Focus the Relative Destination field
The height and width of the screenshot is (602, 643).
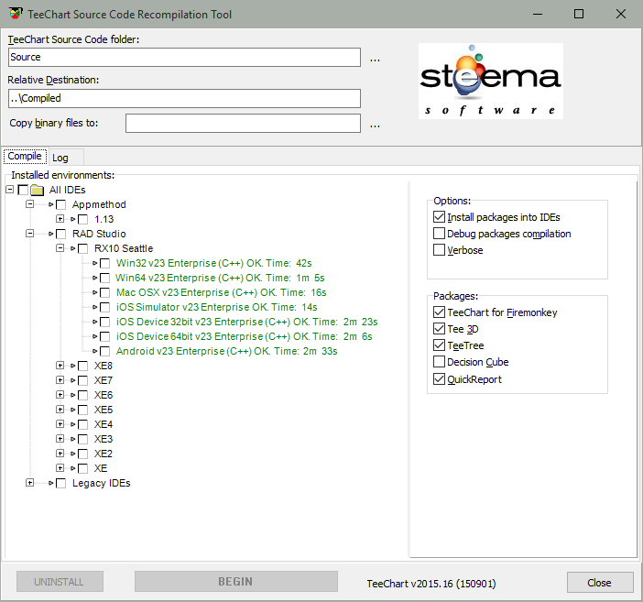(184, 98)
